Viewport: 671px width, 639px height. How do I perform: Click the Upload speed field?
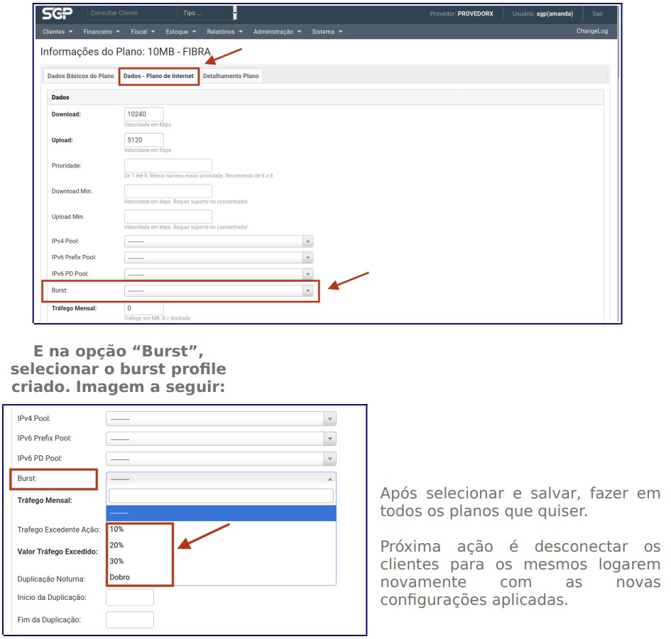click(x=143, y=140)
